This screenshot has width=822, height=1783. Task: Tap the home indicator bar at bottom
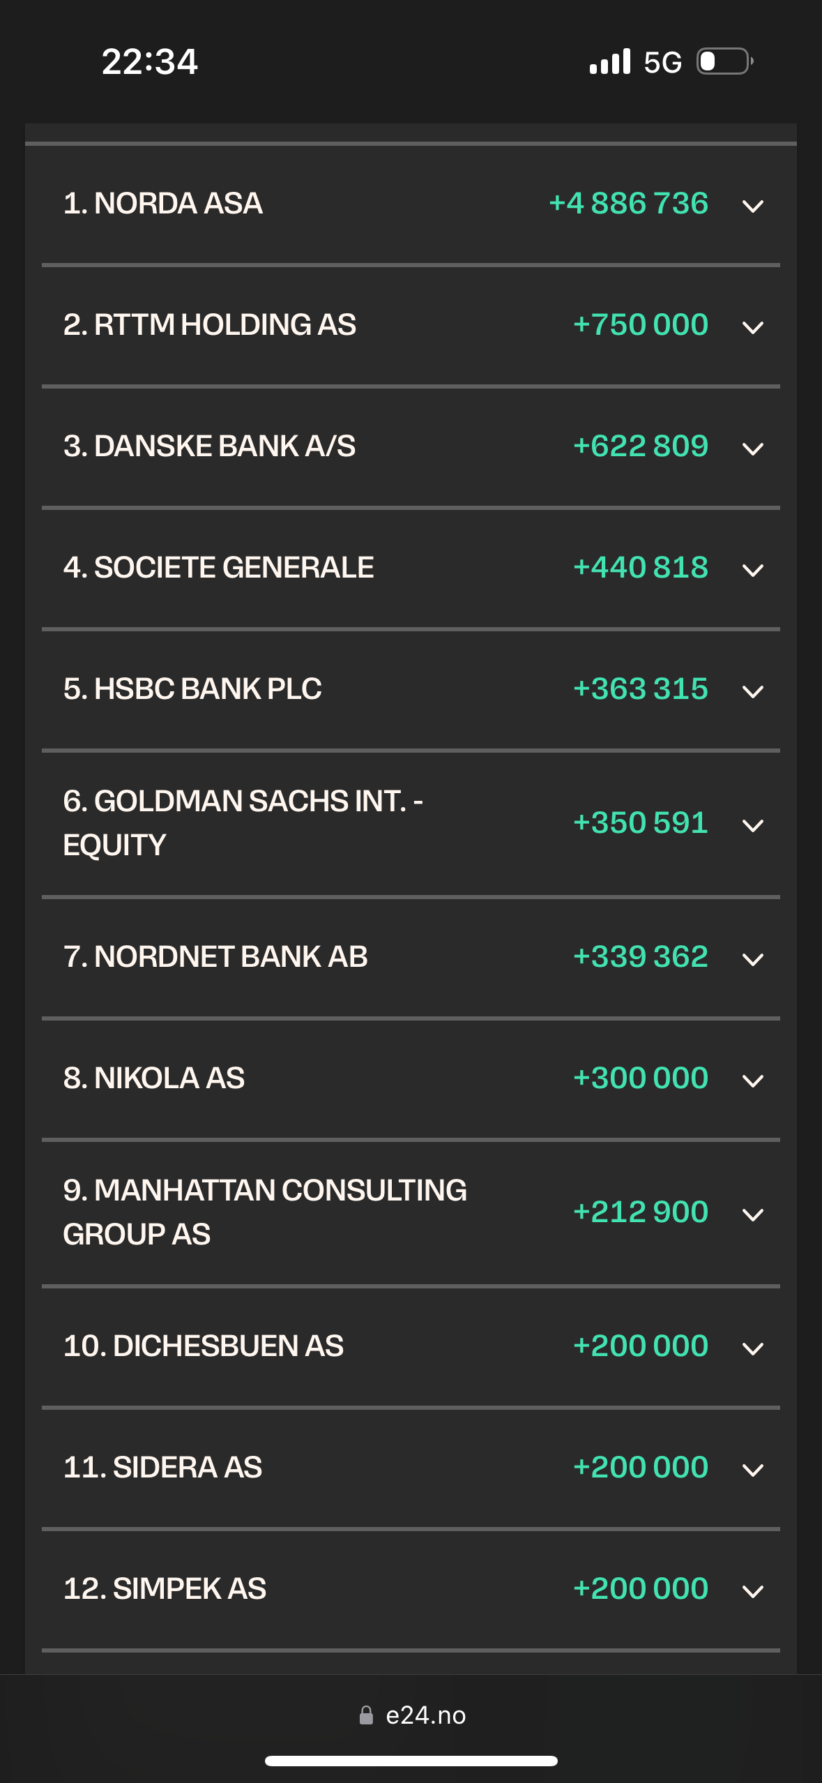411,1761
